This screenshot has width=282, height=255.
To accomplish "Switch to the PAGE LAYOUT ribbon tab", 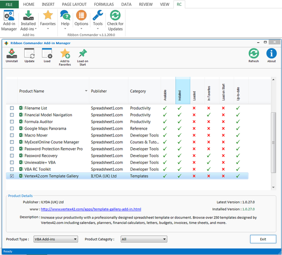I will pos(74,5).
